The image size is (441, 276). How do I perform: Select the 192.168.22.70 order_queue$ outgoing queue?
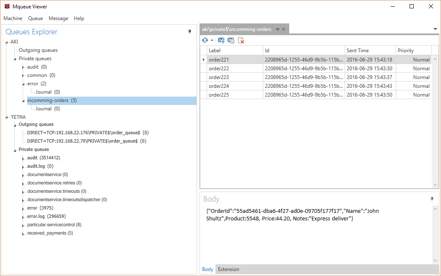click(87, 141)
